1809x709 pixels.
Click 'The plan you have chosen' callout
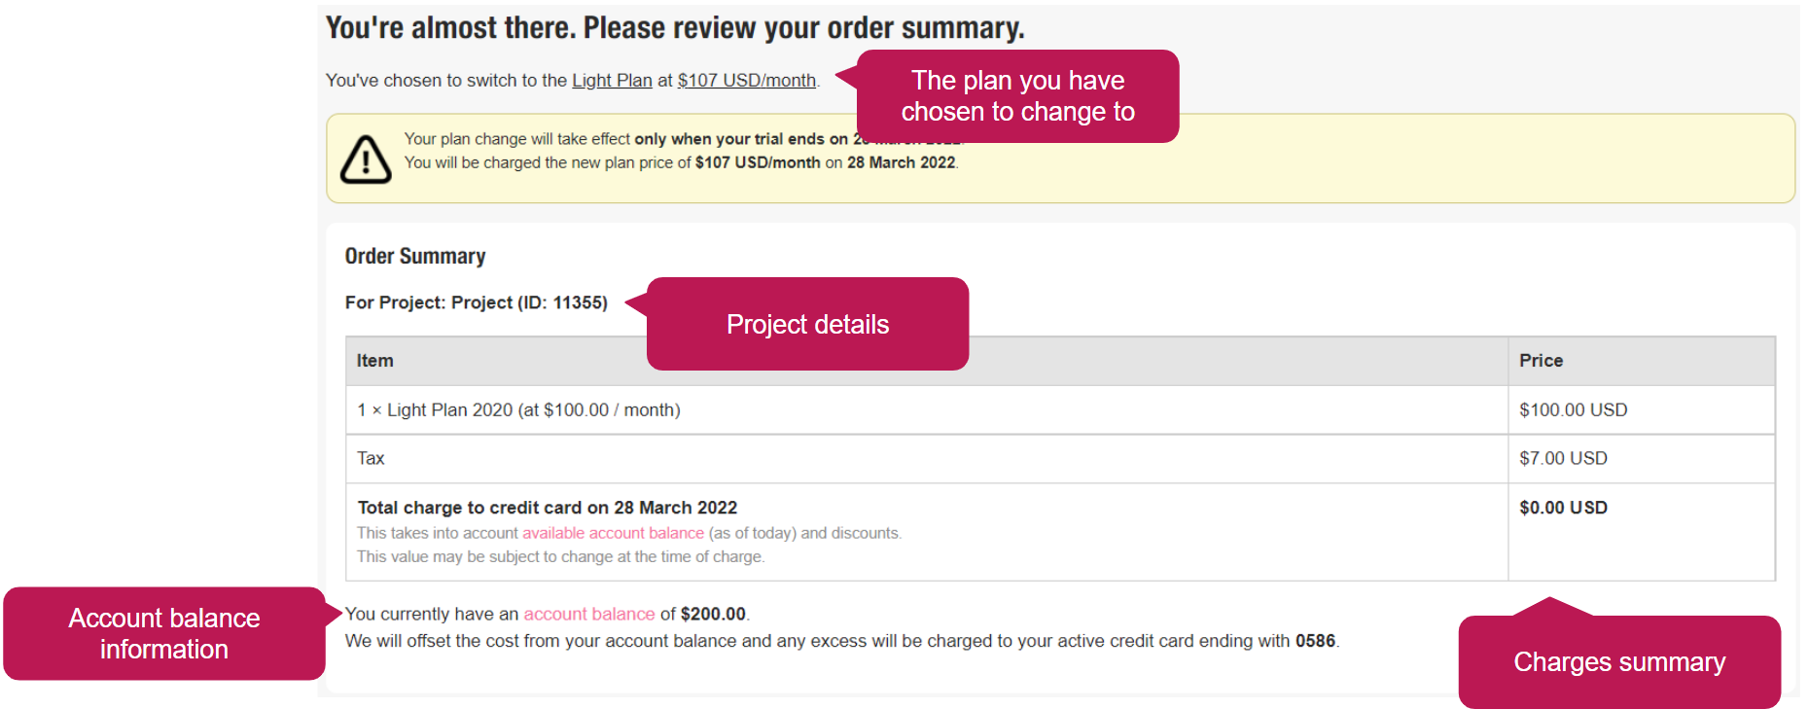tap(1017, 96)
